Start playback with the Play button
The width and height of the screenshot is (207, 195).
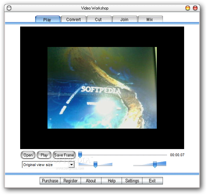(x=44, y=155)
